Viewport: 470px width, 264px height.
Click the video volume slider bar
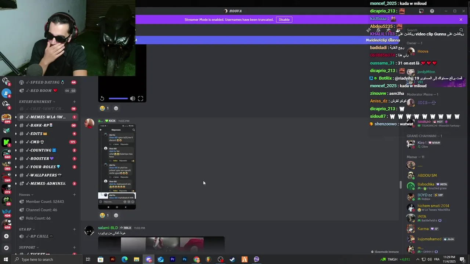point(118,99)
